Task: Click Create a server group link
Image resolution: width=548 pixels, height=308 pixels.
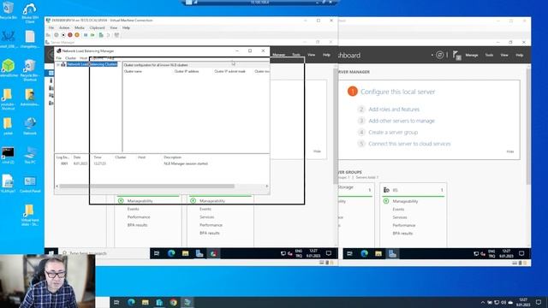Action: pos(393,133)
